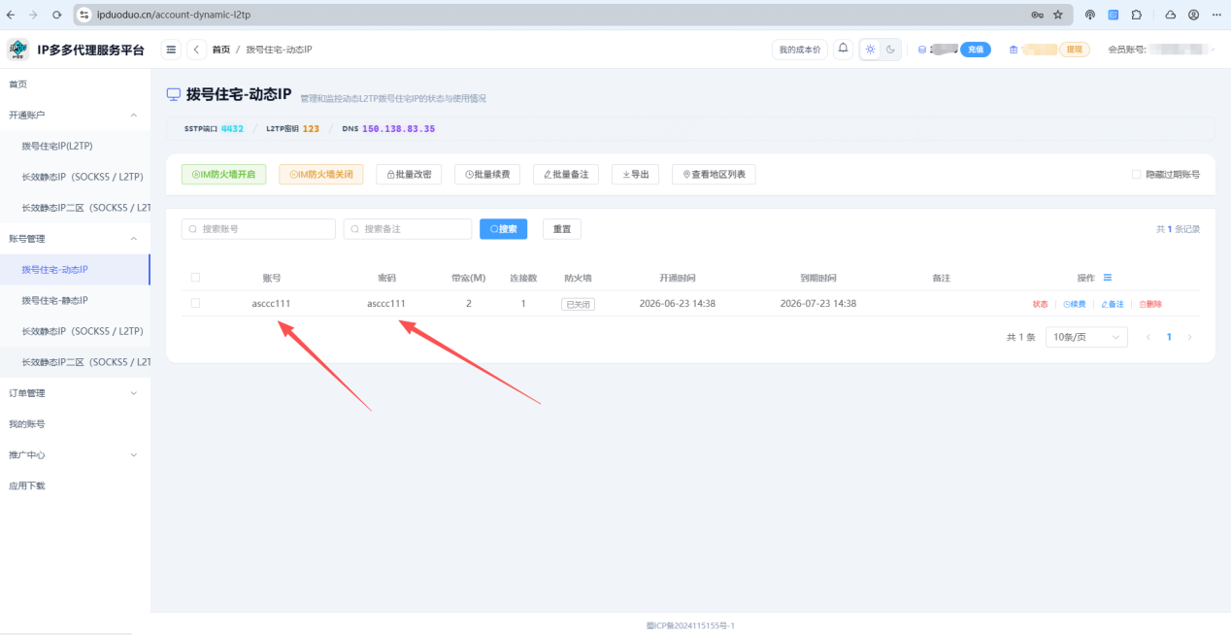Click 删除 action for asccc111
Screen dimensions: 1231x635
point(1150,304)
